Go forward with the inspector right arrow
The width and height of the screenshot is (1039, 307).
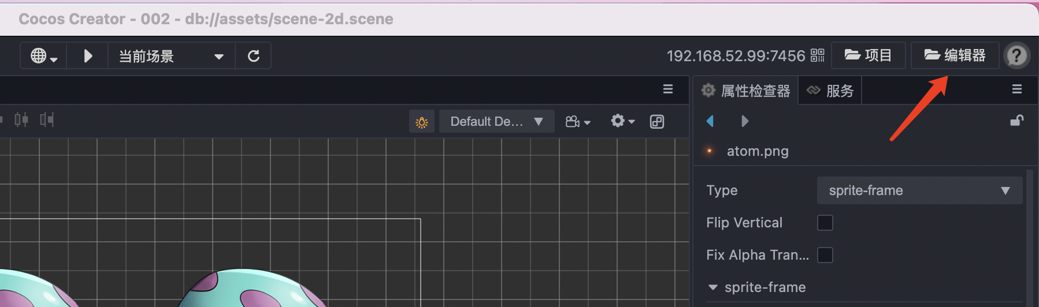(745, 121)
